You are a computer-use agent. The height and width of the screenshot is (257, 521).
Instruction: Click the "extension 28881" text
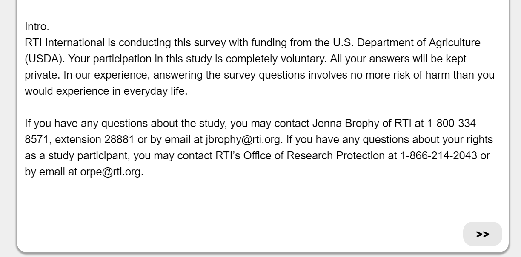tap(95, 140)
